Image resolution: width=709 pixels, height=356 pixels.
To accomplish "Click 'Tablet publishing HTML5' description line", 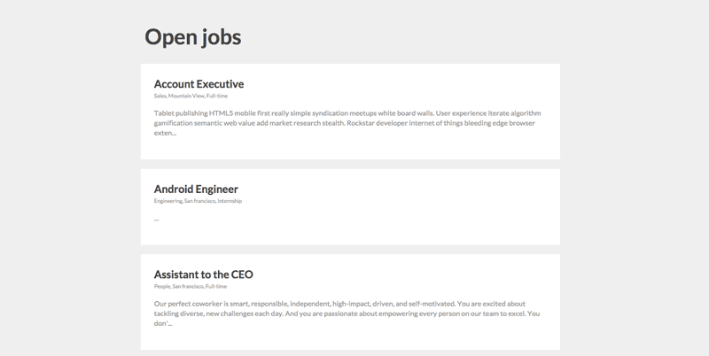I will point(347,113).
